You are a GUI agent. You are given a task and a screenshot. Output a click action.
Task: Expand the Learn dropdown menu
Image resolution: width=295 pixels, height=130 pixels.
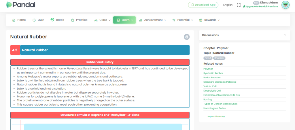pos(124,20)
